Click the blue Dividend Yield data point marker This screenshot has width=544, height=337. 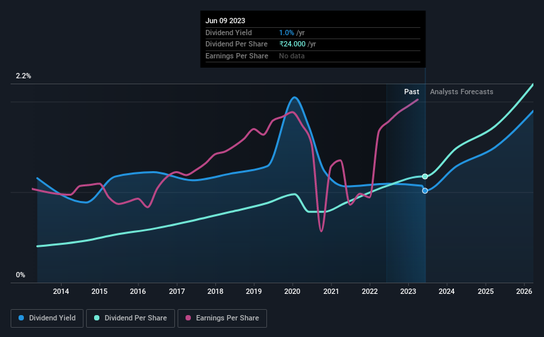(x=425, y=191)
